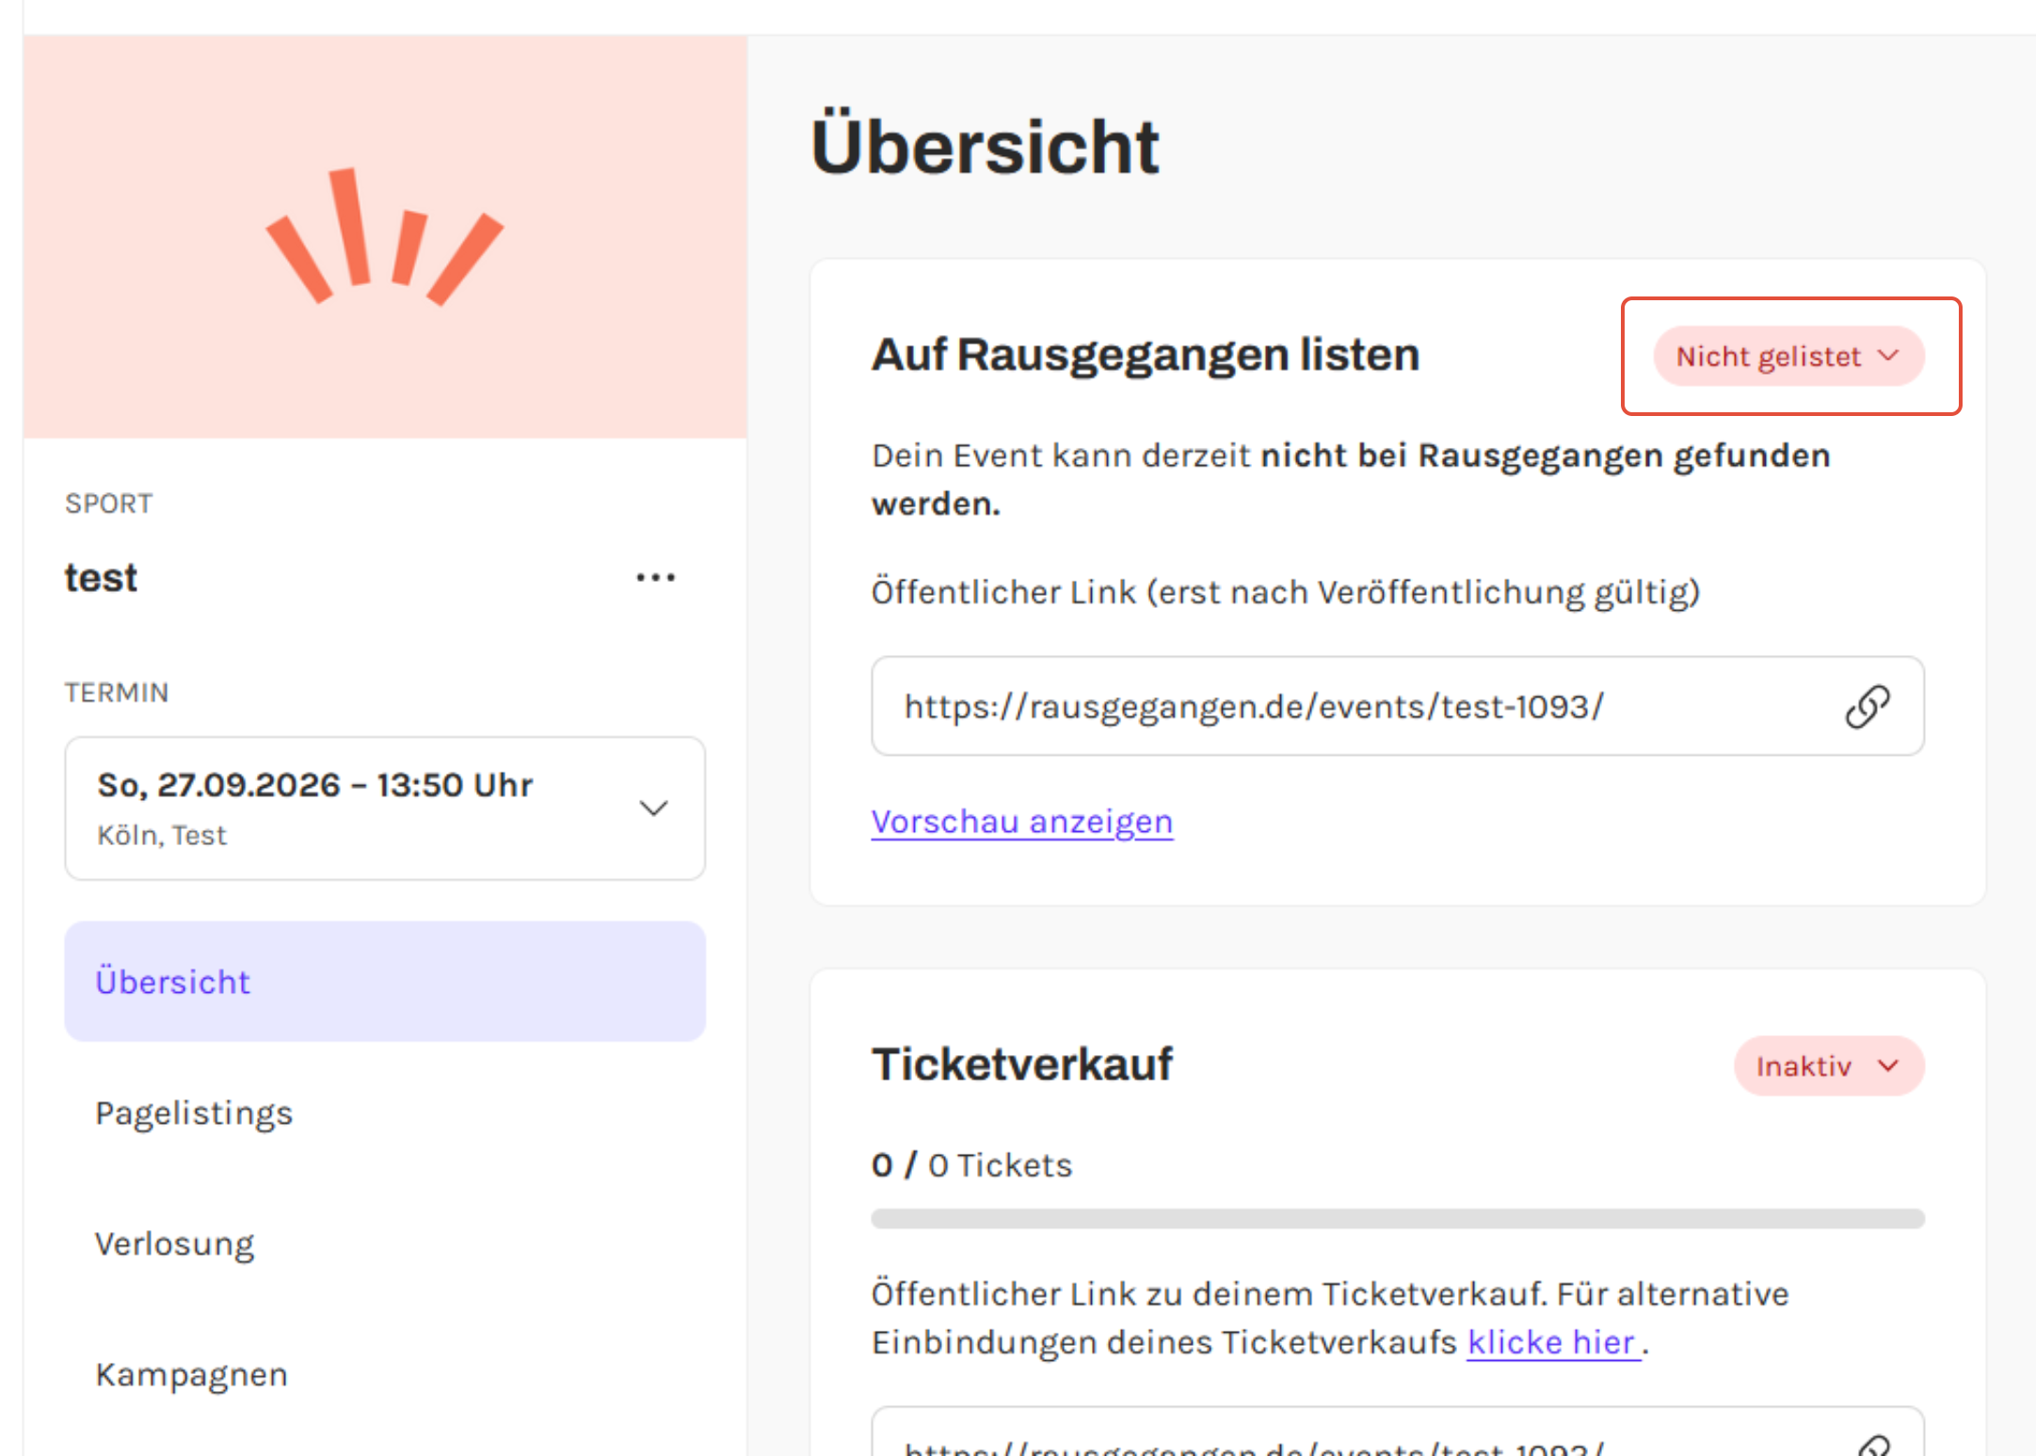Image resolution: width=2036 pixels, height=1456 pixels.
Task: Open the Verlosung section
Action: (x=175, y=1243)
